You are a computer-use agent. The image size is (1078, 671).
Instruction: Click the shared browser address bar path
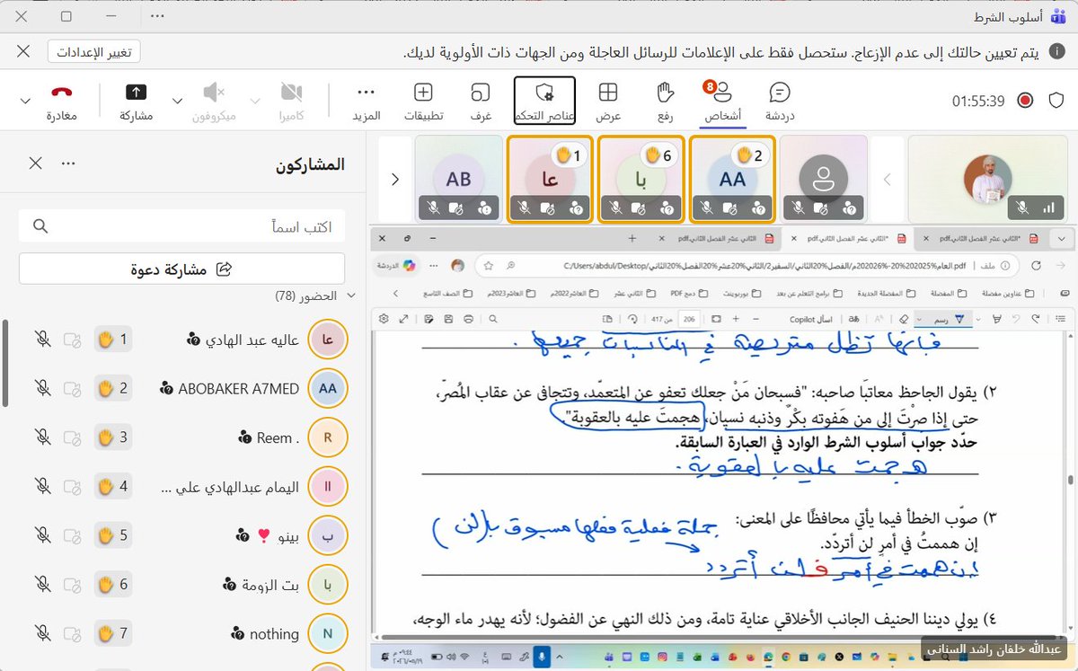764,266
